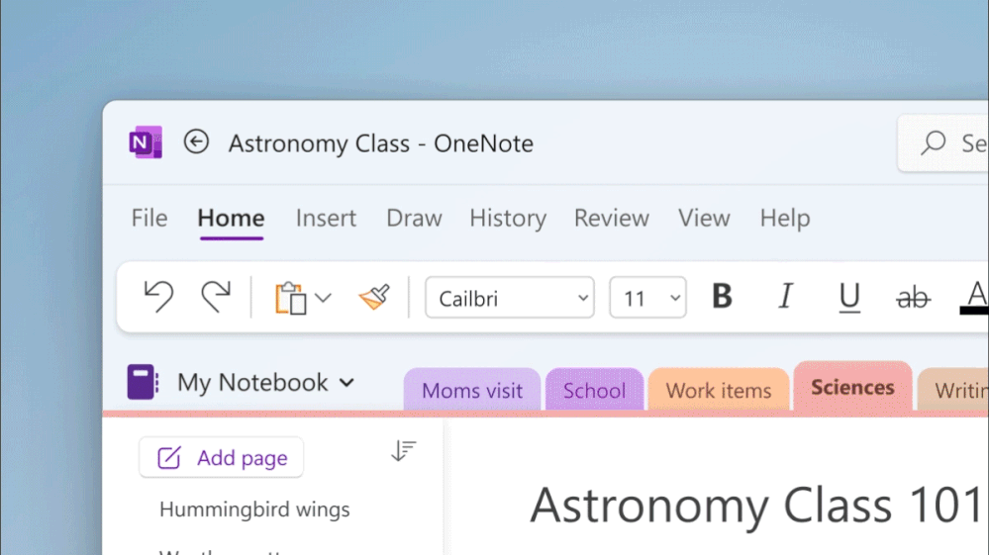Screen dimensions: 989x555
Task: Select the Format Painter brush
Action: 374,297
